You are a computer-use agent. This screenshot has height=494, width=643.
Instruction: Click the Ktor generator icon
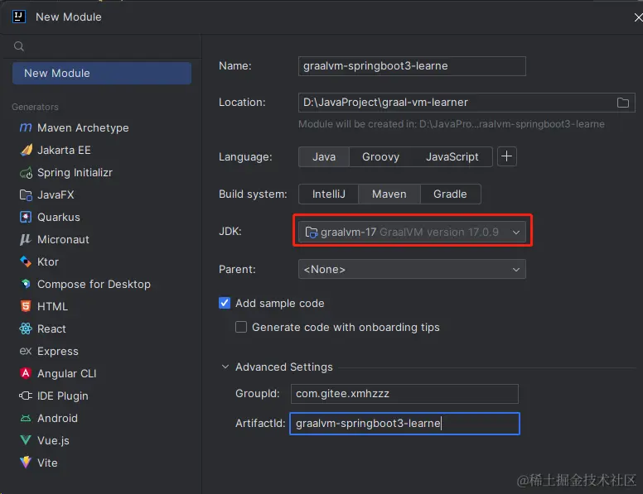tap(26, 261)
